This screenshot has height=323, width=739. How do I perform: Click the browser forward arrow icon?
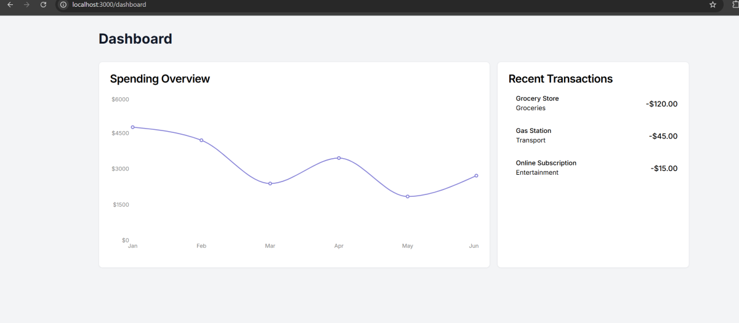point(26,5)
